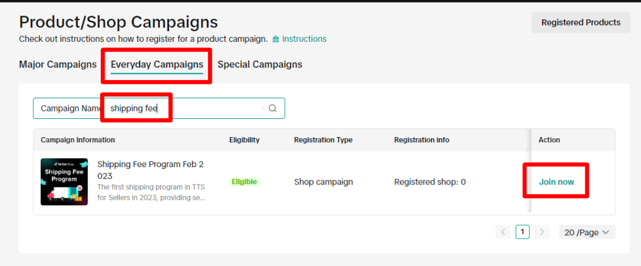This screenshot has height=266, width=641.
Task: Switch to Major Campaigns tab
Action: click(58, 64)
